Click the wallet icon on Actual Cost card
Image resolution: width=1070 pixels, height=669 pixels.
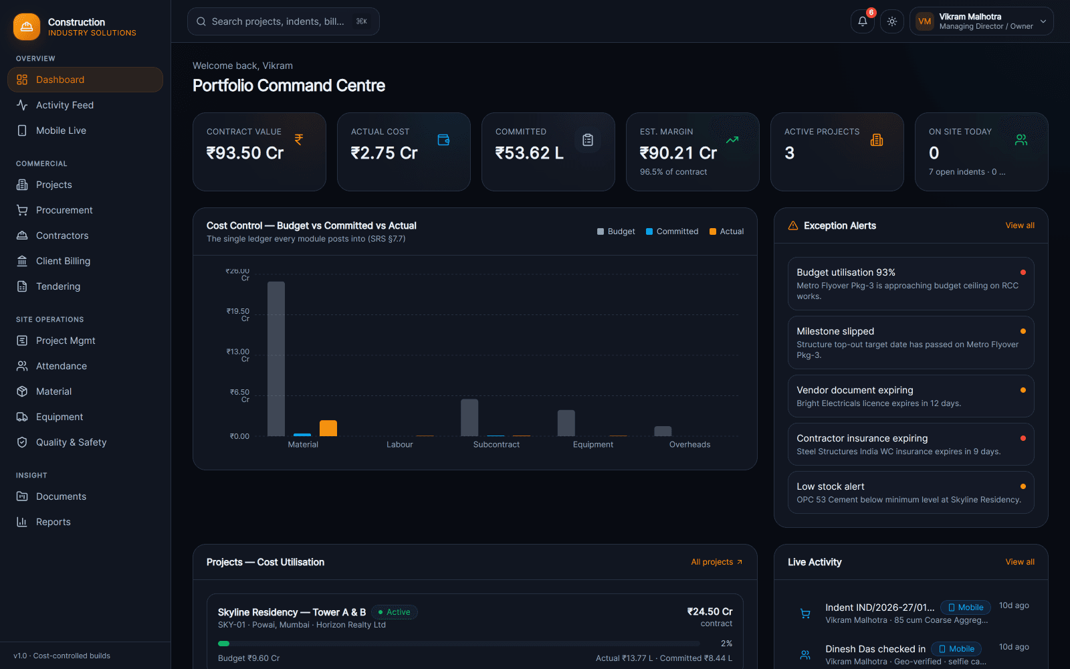pyautogui.click(x=443, y=140)
